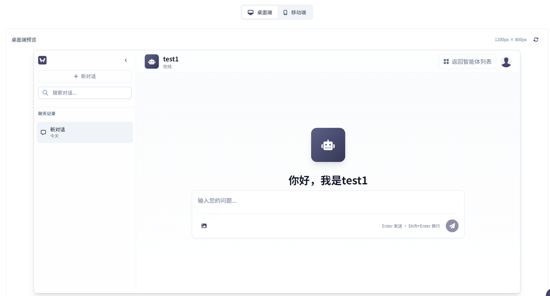This screenshot has height=296, width=550.
Task: Select the 新对话 chat from 聊天记录
Action: tap(85, 132)
